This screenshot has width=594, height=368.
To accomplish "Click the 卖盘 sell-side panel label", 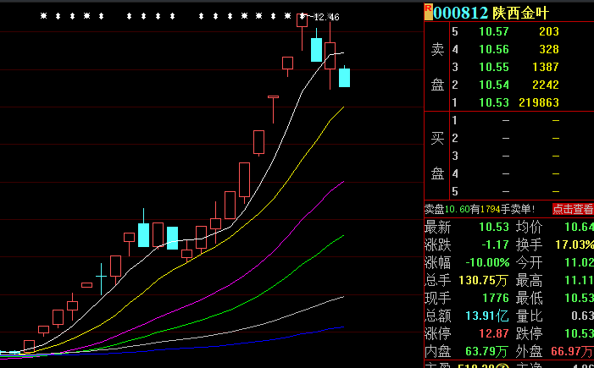I will coord(437,67).
